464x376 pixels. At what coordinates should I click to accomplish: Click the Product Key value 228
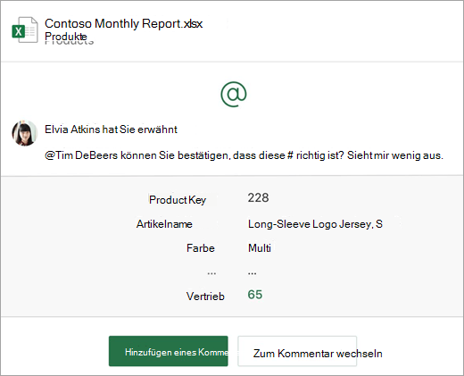click(x=258, y=197)
